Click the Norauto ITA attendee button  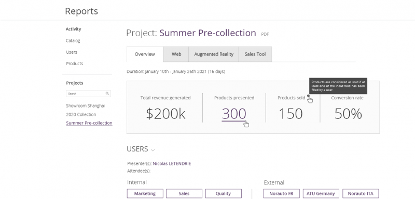(x=361, y=193)
